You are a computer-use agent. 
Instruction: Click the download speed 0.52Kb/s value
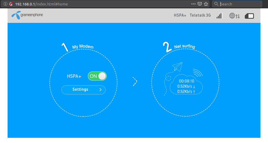click(x=185, y=86)
